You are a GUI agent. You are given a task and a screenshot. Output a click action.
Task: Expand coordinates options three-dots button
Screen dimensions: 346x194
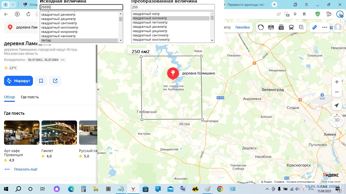[x=63, y=60]
